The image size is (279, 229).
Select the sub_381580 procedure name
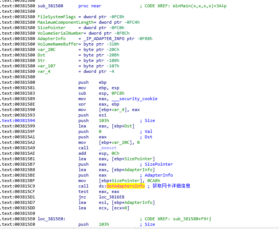tap(51, 7)
